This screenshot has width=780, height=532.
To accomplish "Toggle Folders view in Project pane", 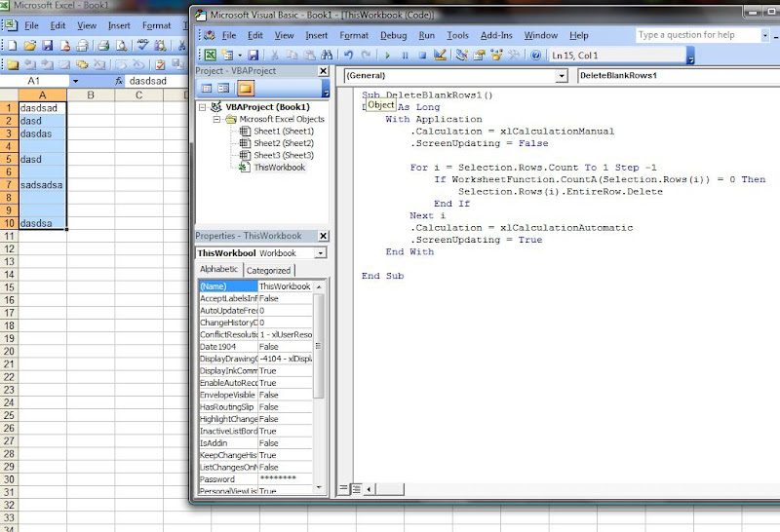I will 245,88.
